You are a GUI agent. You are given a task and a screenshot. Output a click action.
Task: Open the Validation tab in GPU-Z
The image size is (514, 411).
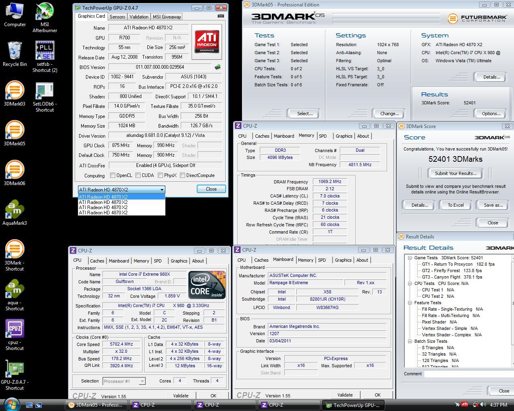[x=139, y=17]
